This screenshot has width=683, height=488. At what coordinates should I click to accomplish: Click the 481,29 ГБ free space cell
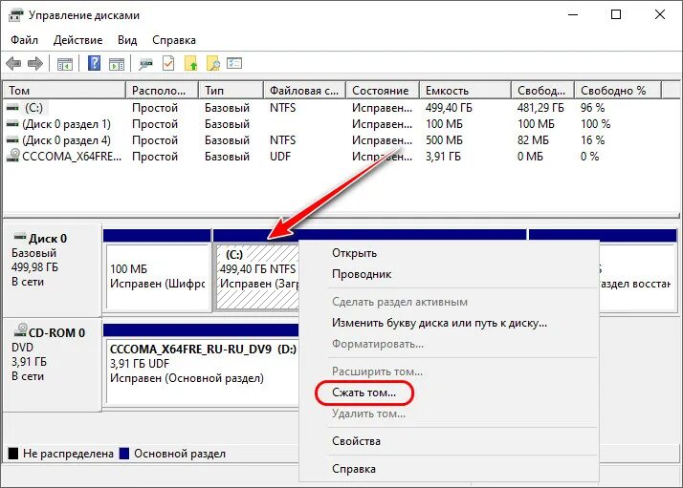click(540, 107)
